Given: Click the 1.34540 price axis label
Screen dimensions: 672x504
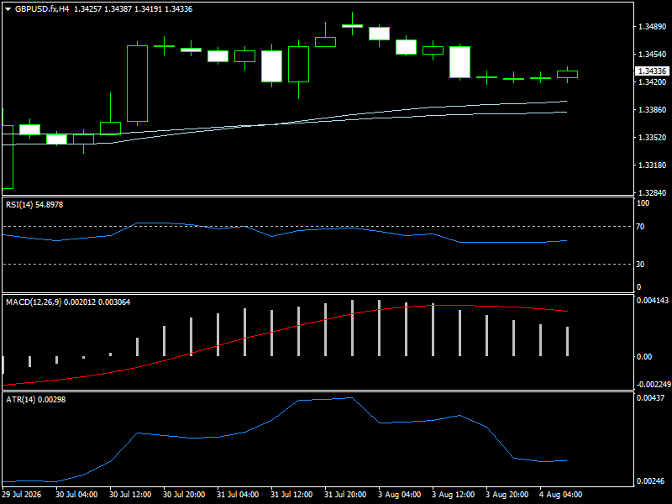Looking at the screenshot, I should (653, 55).
